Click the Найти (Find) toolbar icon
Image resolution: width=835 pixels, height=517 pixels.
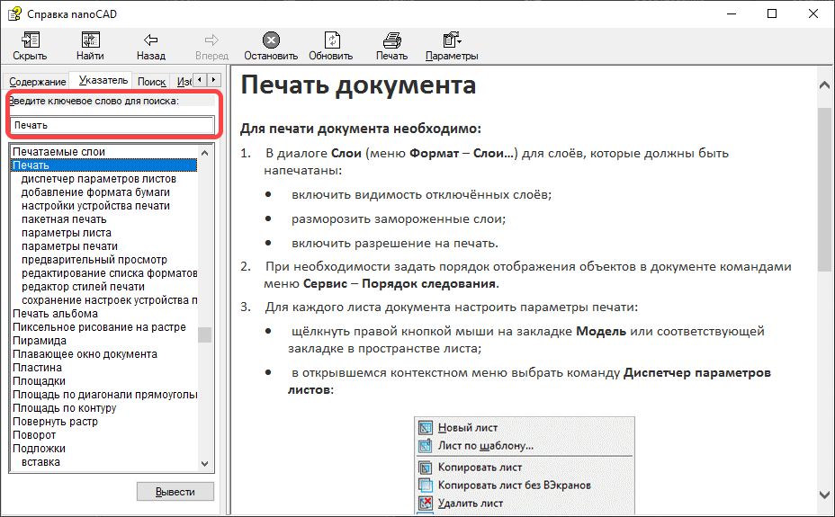90,40
